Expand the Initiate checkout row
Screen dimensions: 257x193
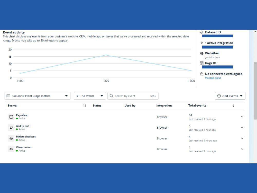pyautogui.click(x=242, y=138)
